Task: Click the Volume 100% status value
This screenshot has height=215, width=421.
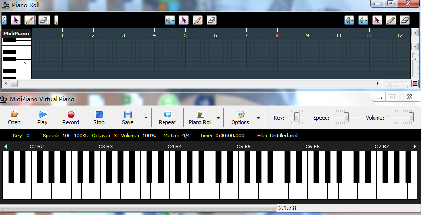Action: 149,136
